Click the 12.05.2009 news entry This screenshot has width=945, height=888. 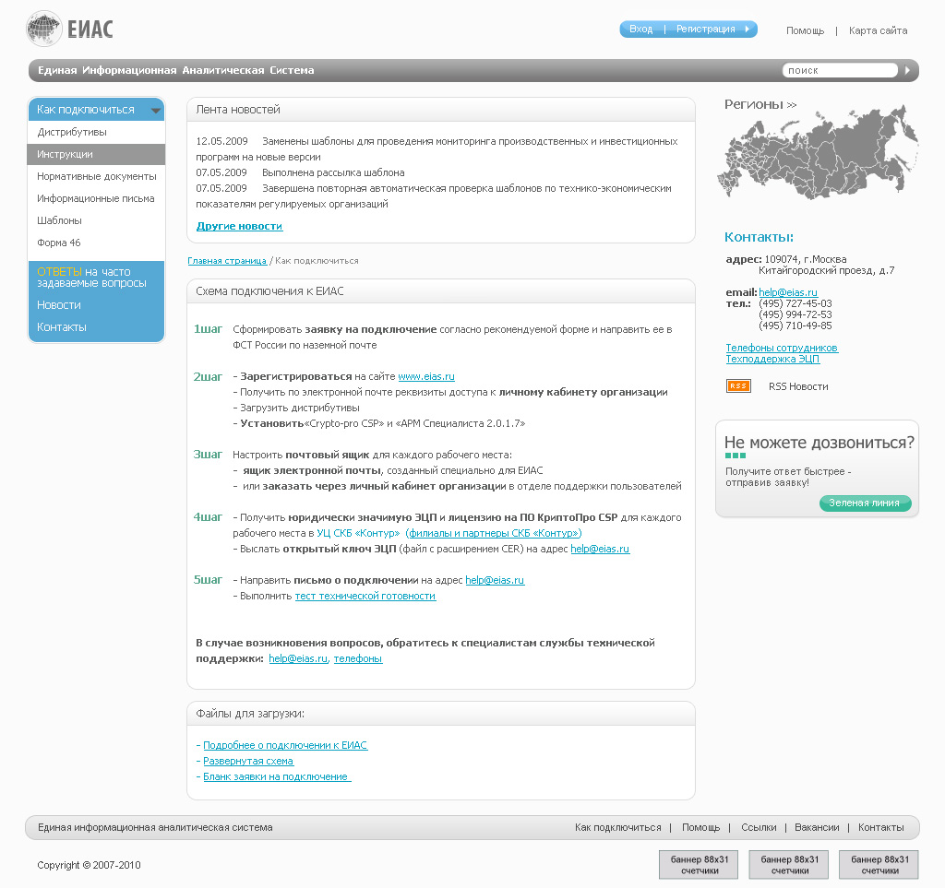[x=437, y=149]
